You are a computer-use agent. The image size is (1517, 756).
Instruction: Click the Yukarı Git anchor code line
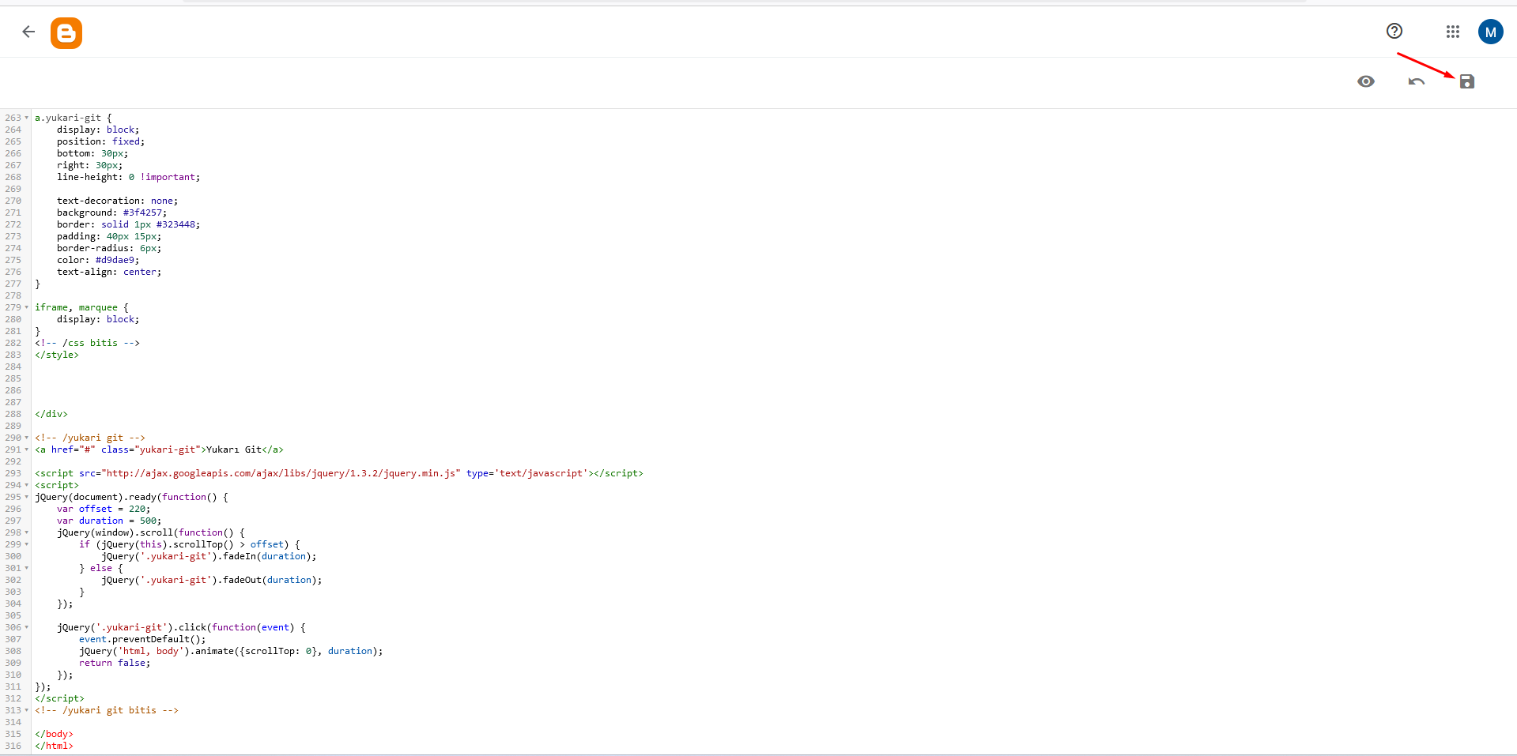158,449
